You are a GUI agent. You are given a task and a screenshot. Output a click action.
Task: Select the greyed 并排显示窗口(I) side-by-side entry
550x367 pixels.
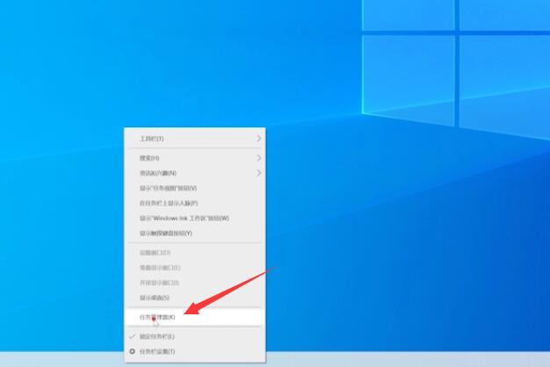point(195,283)
